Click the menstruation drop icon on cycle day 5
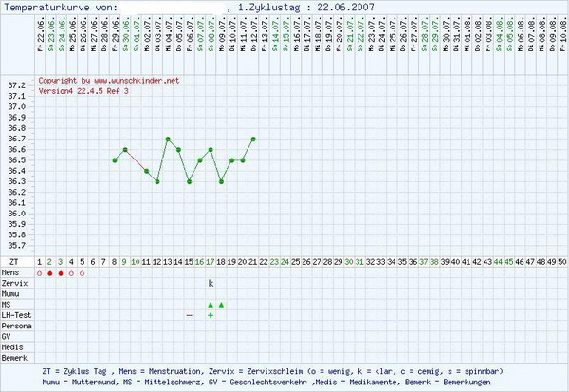The image size is (569, 392). coord(82,272)
